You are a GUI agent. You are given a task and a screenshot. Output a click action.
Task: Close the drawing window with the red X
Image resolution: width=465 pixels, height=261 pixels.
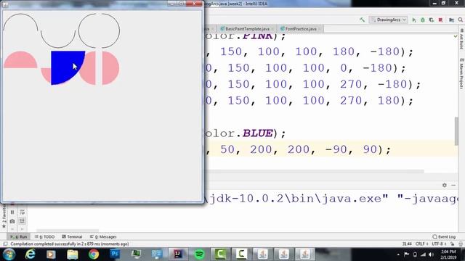(x=194, y=4)
